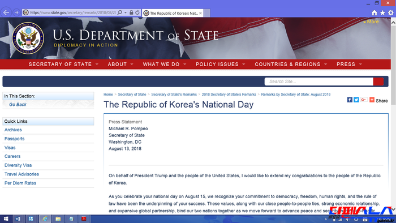
Task: Click network signal tray icon
Action: pyautogui.click(x=341, y=220)
